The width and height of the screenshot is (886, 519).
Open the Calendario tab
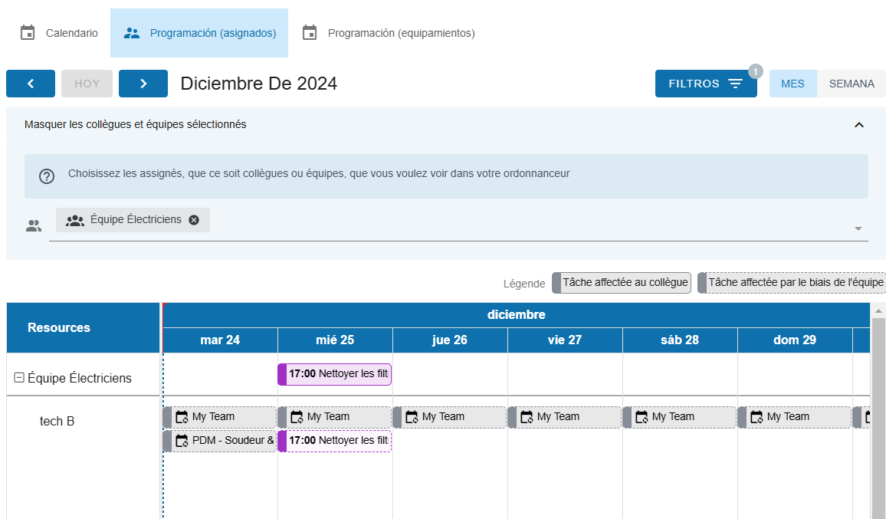[x=59, y=33]
